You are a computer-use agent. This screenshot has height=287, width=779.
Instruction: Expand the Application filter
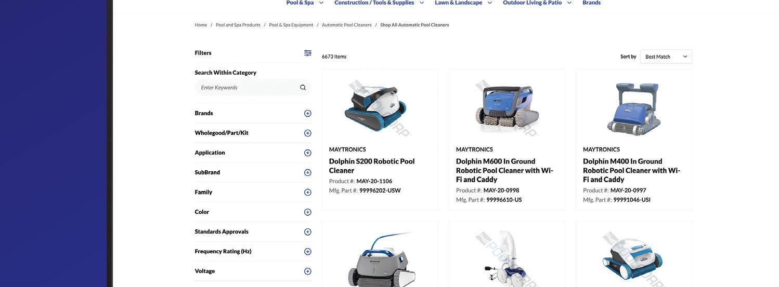pos(308,153)
